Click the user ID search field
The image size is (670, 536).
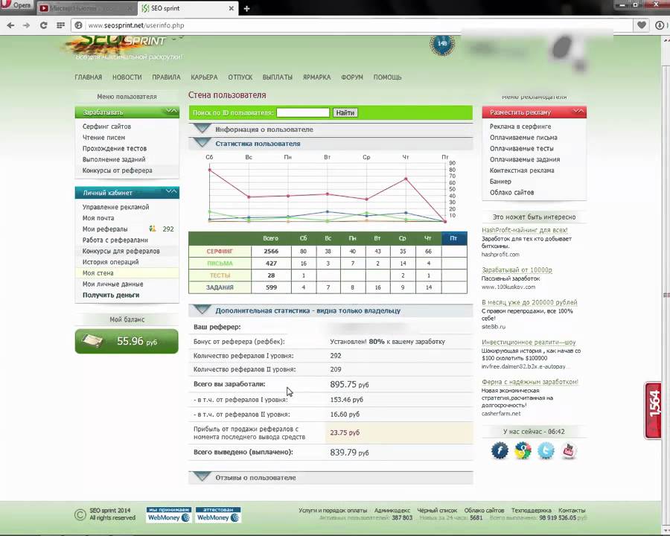(303, 113)
